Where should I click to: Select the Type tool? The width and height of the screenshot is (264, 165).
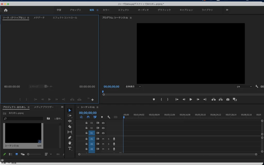point(70,148)
